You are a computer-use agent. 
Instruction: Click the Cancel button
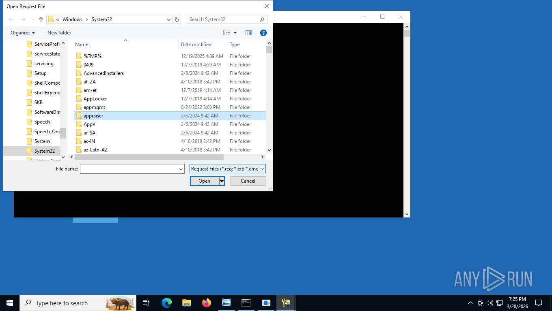point(248,181)
